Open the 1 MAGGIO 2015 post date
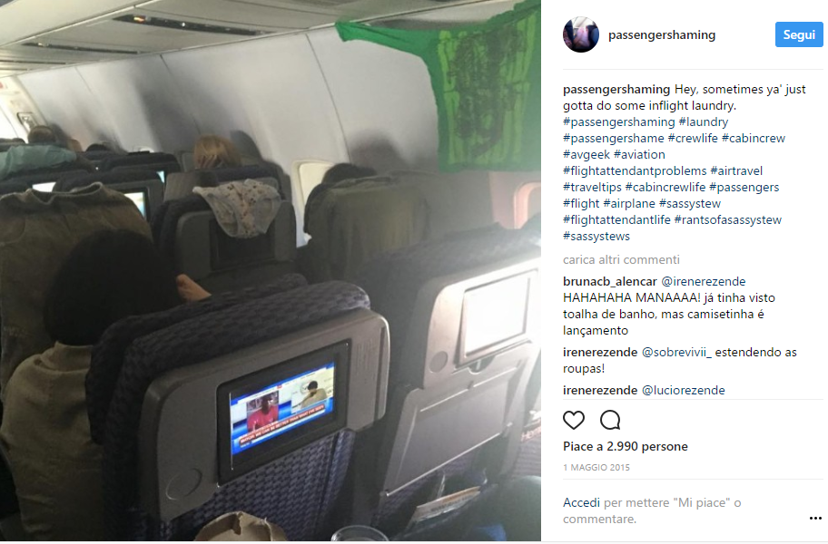Screen dimensions: 828x544 pyautogui.click(x=596, y=468)
